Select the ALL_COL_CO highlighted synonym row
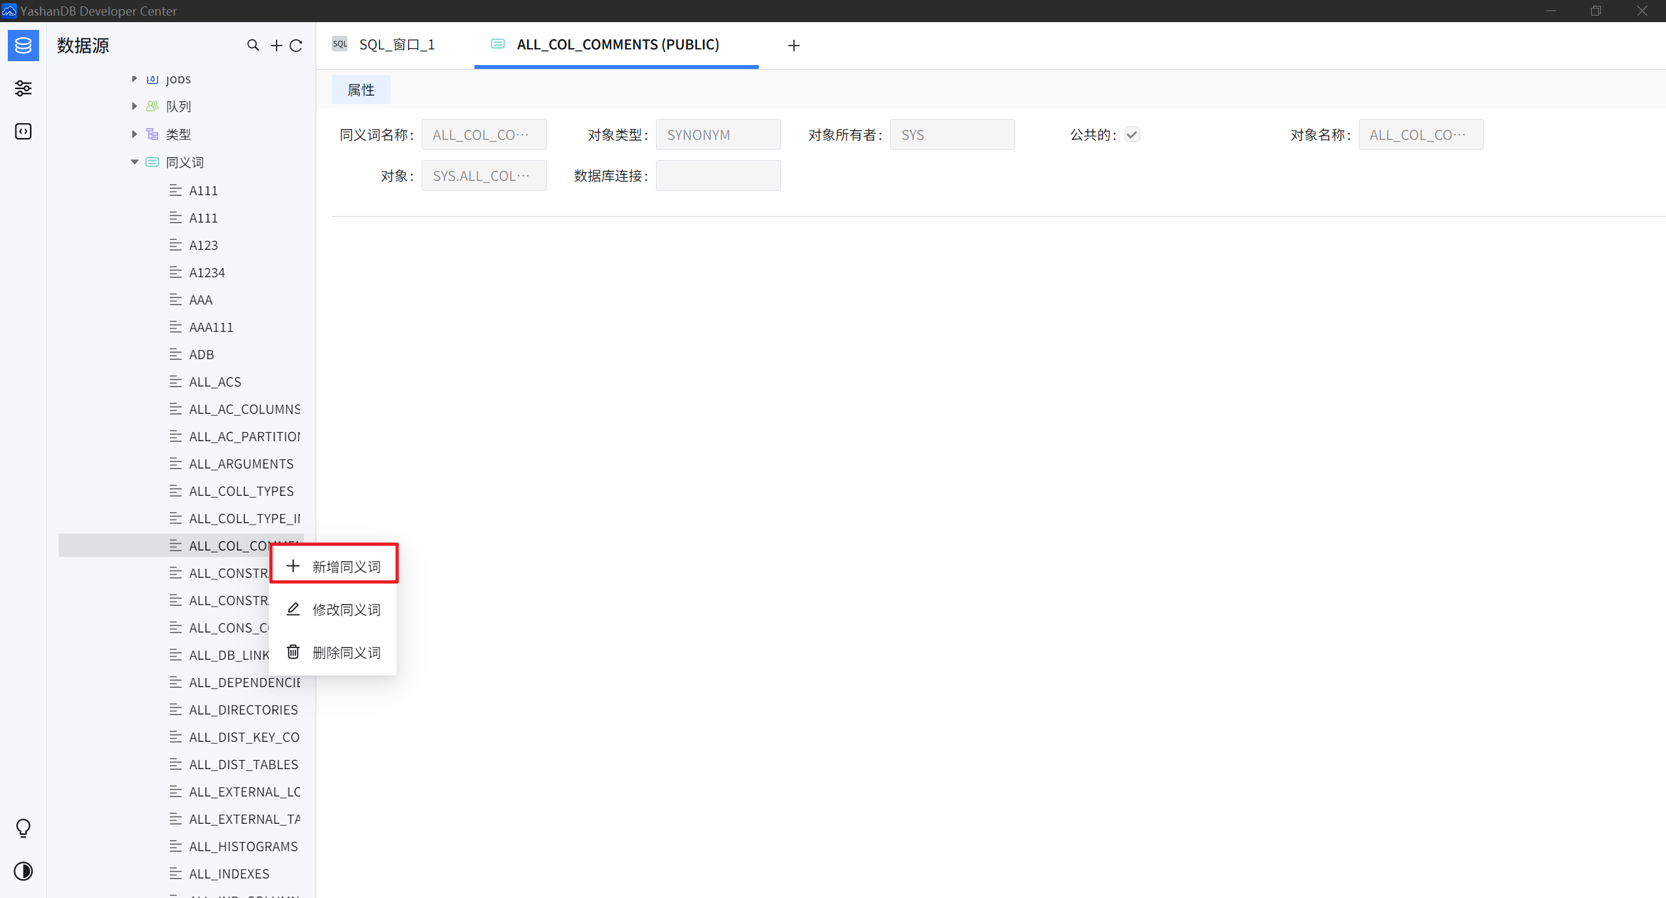The height and width of the screenshot is (898, 1666). [x=181, y=546]
